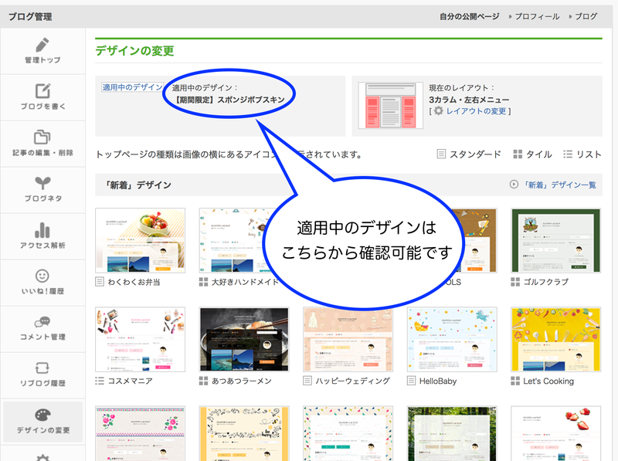Click ブログを書く sidebar label
Screen dimensions: 618x461
(42, 106)
